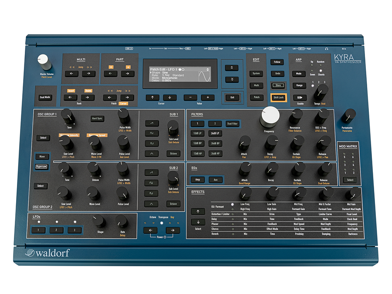Open the System edit page
Image resolution: width=392 pixels, height=294 pixels.
[257, 73]
